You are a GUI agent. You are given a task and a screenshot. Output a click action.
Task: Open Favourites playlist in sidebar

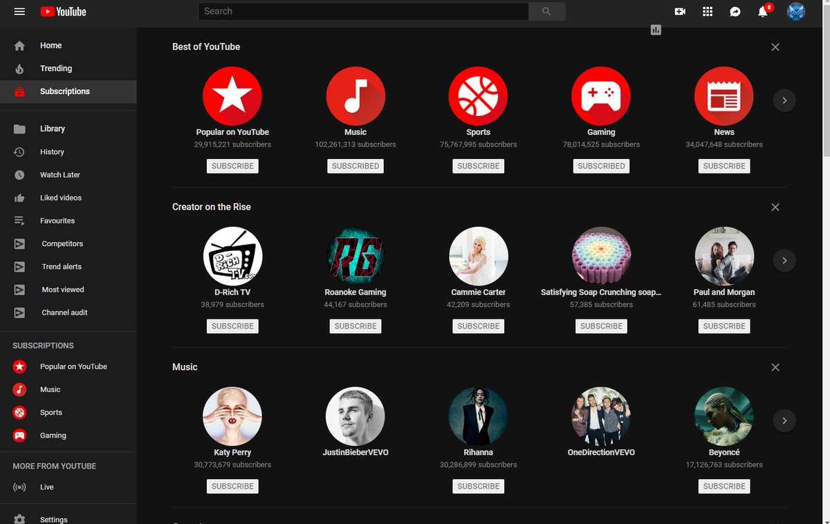(x=68, y=221)
